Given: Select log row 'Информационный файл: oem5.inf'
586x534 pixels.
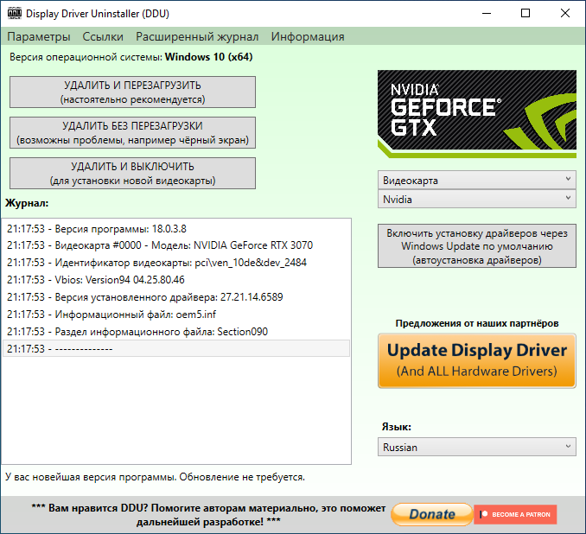Looking at the screenshot, I should 176,314.
